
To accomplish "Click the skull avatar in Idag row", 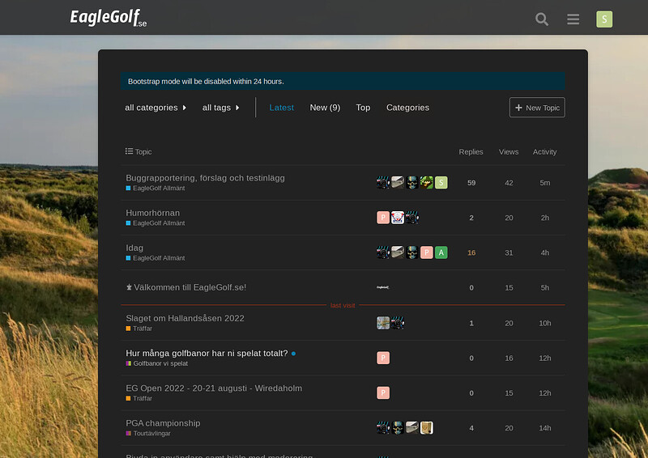I will (x=412, y=252).
